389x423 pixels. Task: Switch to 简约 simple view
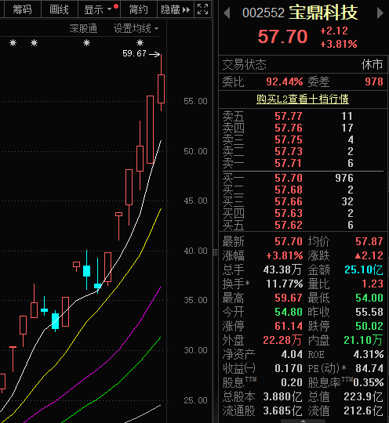point(138,9)
